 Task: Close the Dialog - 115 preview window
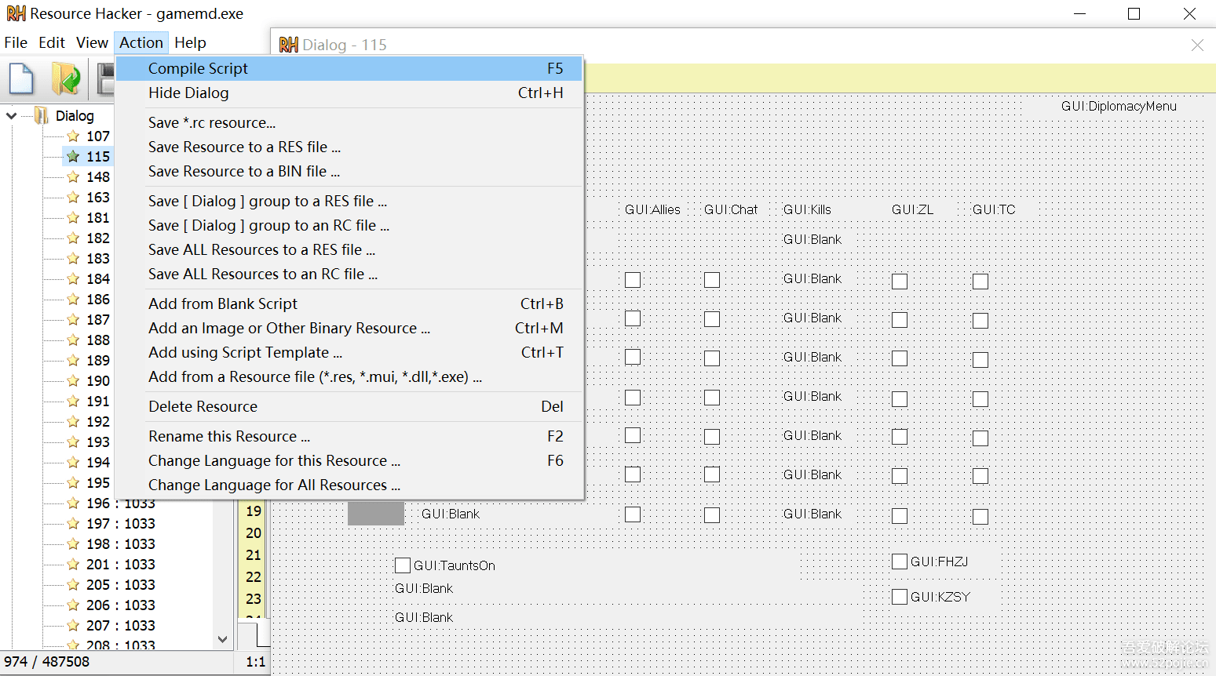[x=1197, y=45]
